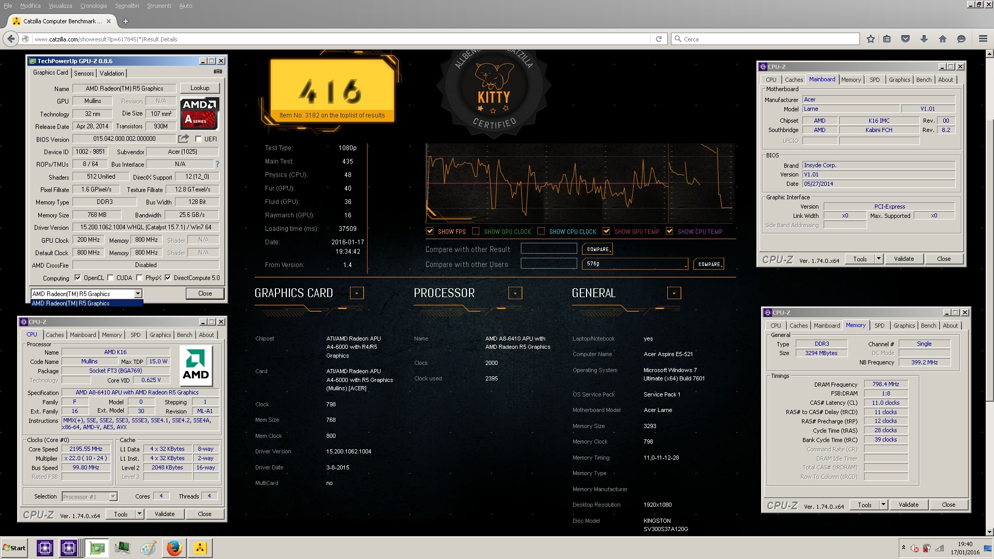Screen dimensions: 994x559
Task: Open the Catzilla yellow taskbar icon
Action: click(200, 548)
